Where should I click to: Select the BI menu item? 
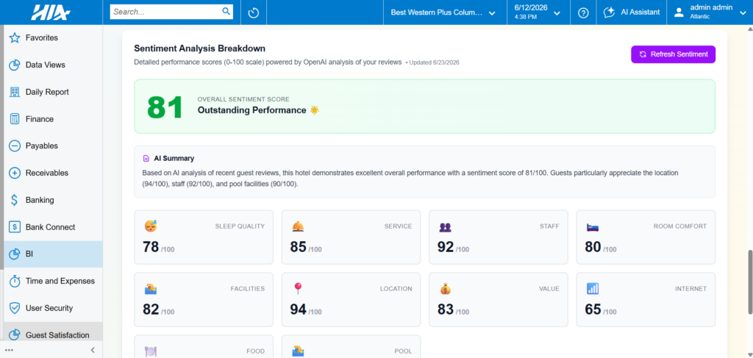(53, 254)
